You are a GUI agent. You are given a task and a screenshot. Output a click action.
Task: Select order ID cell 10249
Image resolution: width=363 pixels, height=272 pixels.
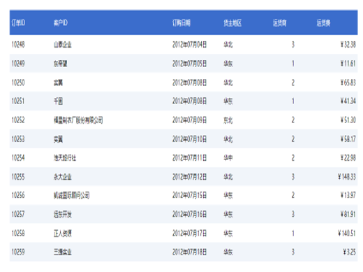[x=18, y=64]
